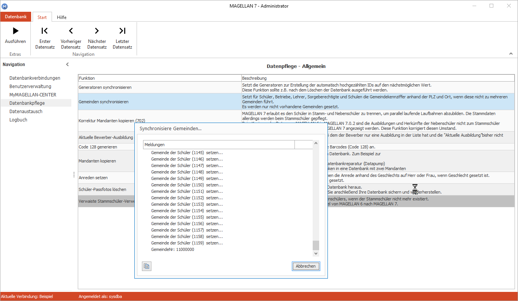Select Datenbankverbindungen in navigation

pyautogui.click(x=35, y=78)
